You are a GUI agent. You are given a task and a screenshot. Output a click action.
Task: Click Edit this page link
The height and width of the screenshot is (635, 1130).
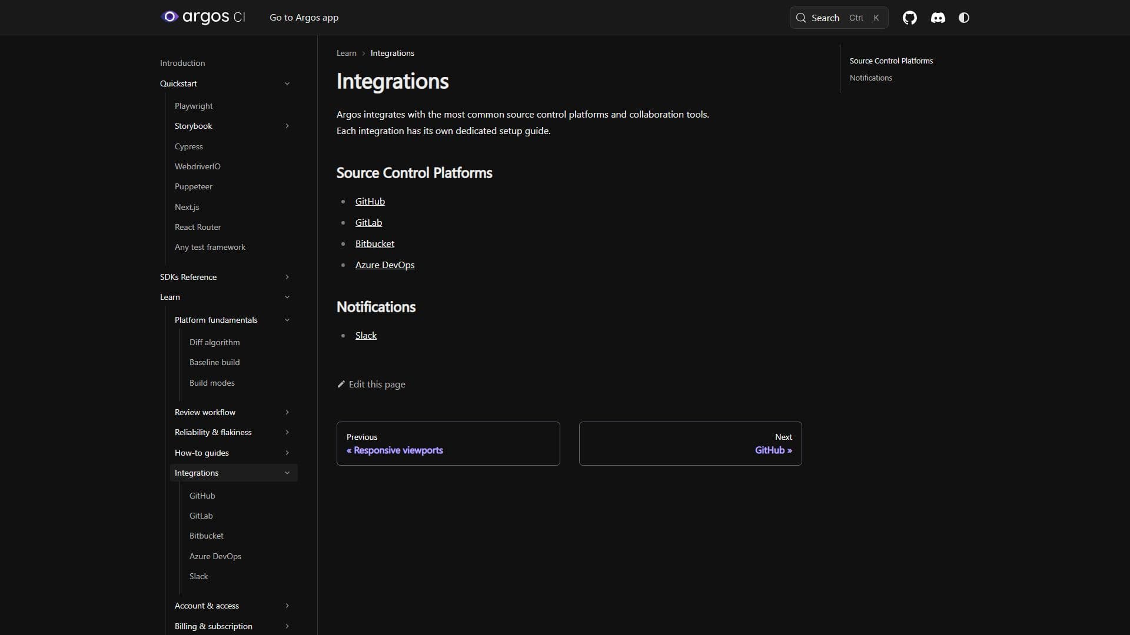point(371,384)
